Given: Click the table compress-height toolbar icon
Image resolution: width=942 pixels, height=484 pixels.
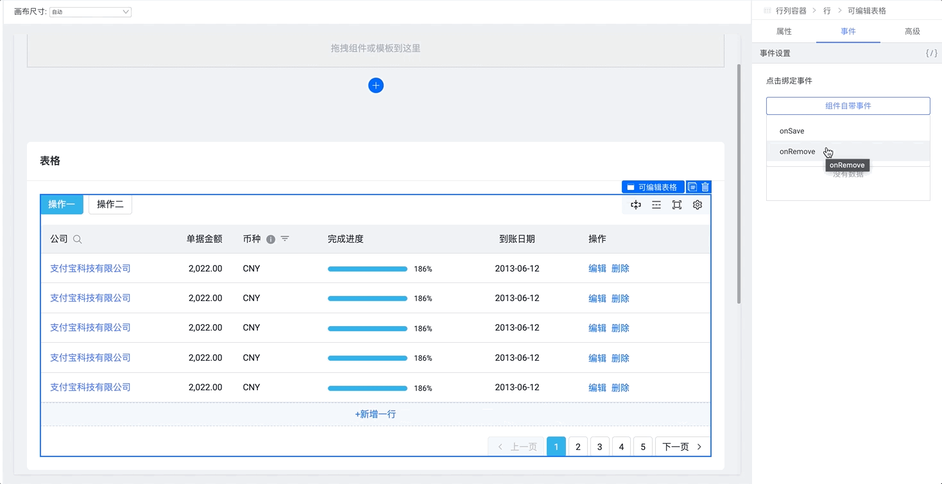Looking at the screenshot, I should (636, 205).
